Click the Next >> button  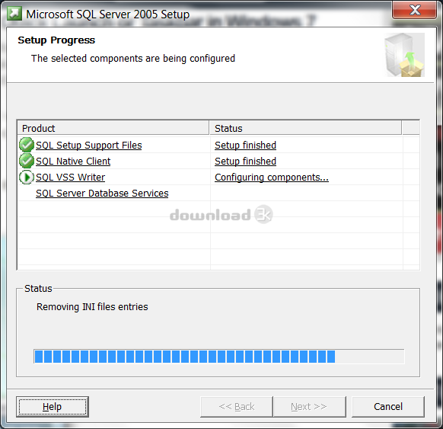[x=309, y=407]
